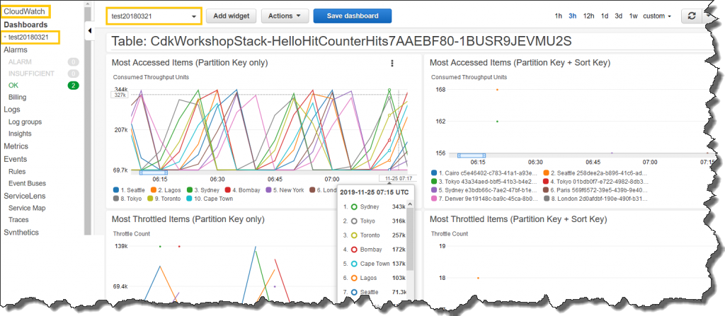Toggle Seattle 258dee2a legend entry

tap(596, 172)
